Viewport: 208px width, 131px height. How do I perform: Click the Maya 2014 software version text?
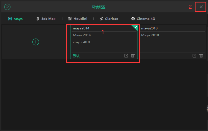pyautogui.click(x=82, y=35)
